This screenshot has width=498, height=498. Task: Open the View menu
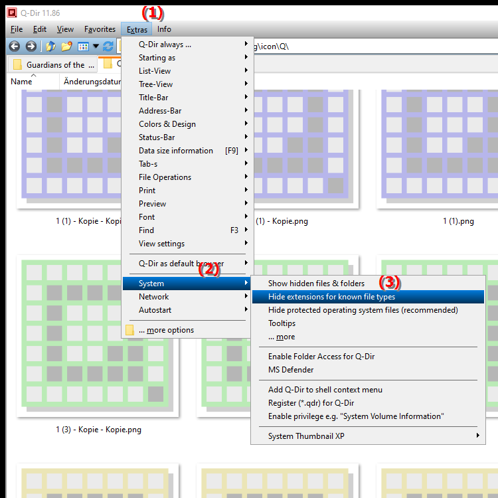[x=65, y=29]
